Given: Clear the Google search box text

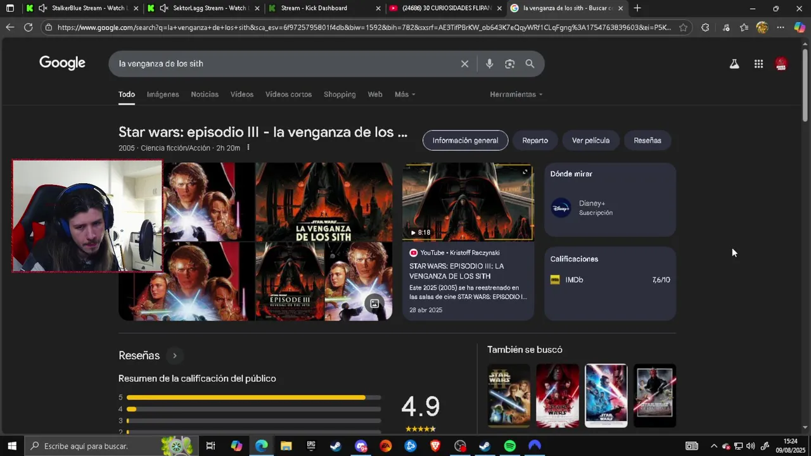Looking at the screenshot, I should point(464,64).
